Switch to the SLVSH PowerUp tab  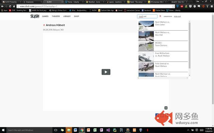pyautogui.click(x=11, y=2)
